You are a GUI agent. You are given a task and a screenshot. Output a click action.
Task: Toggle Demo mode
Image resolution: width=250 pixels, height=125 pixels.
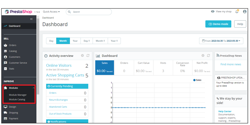point(218,24)
